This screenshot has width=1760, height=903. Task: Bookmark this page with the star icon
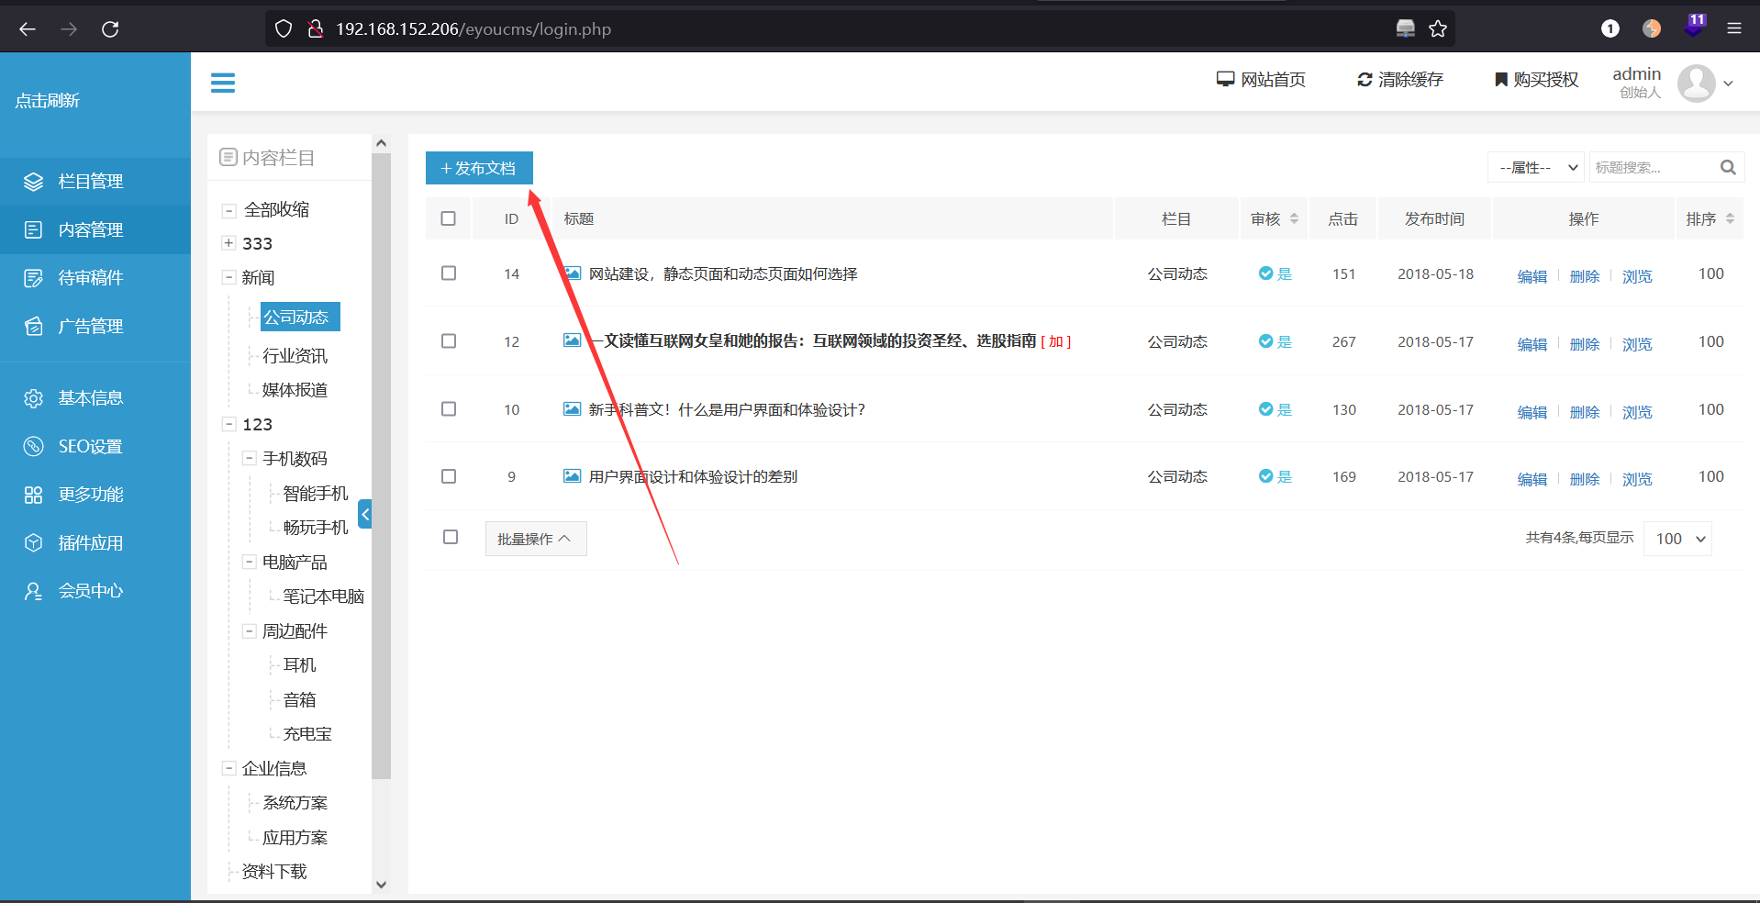(1438, 29)
